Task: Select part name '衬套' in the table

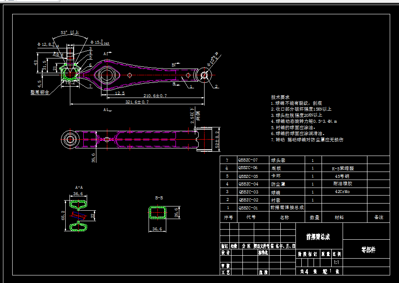Action: (276, 200)
